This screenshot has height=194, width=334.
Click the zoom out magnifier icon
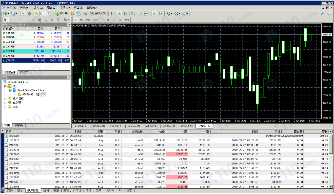tap(140, 13)
